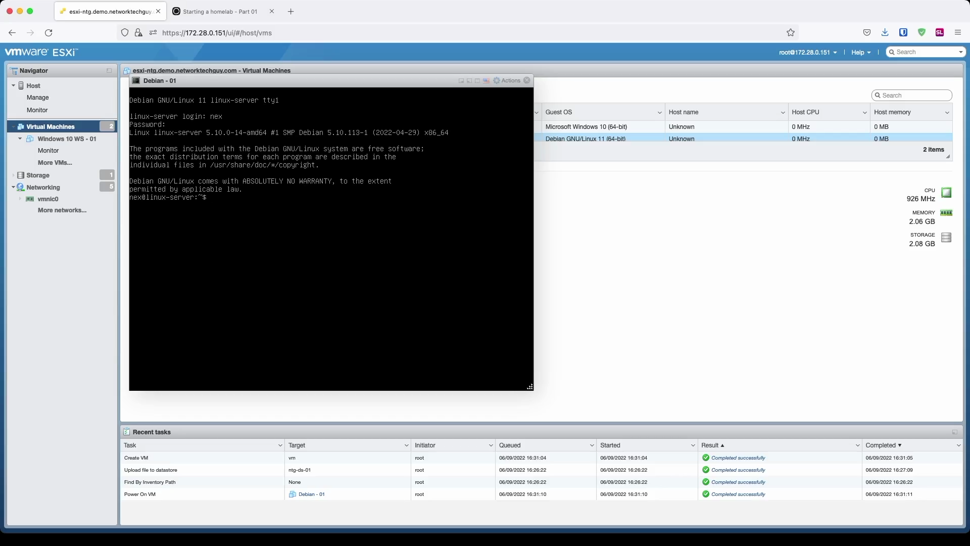Image resolution: width=970 pixels, height=546 pixels.
Task: Click the More VMs... link
Action: (55, 163)
